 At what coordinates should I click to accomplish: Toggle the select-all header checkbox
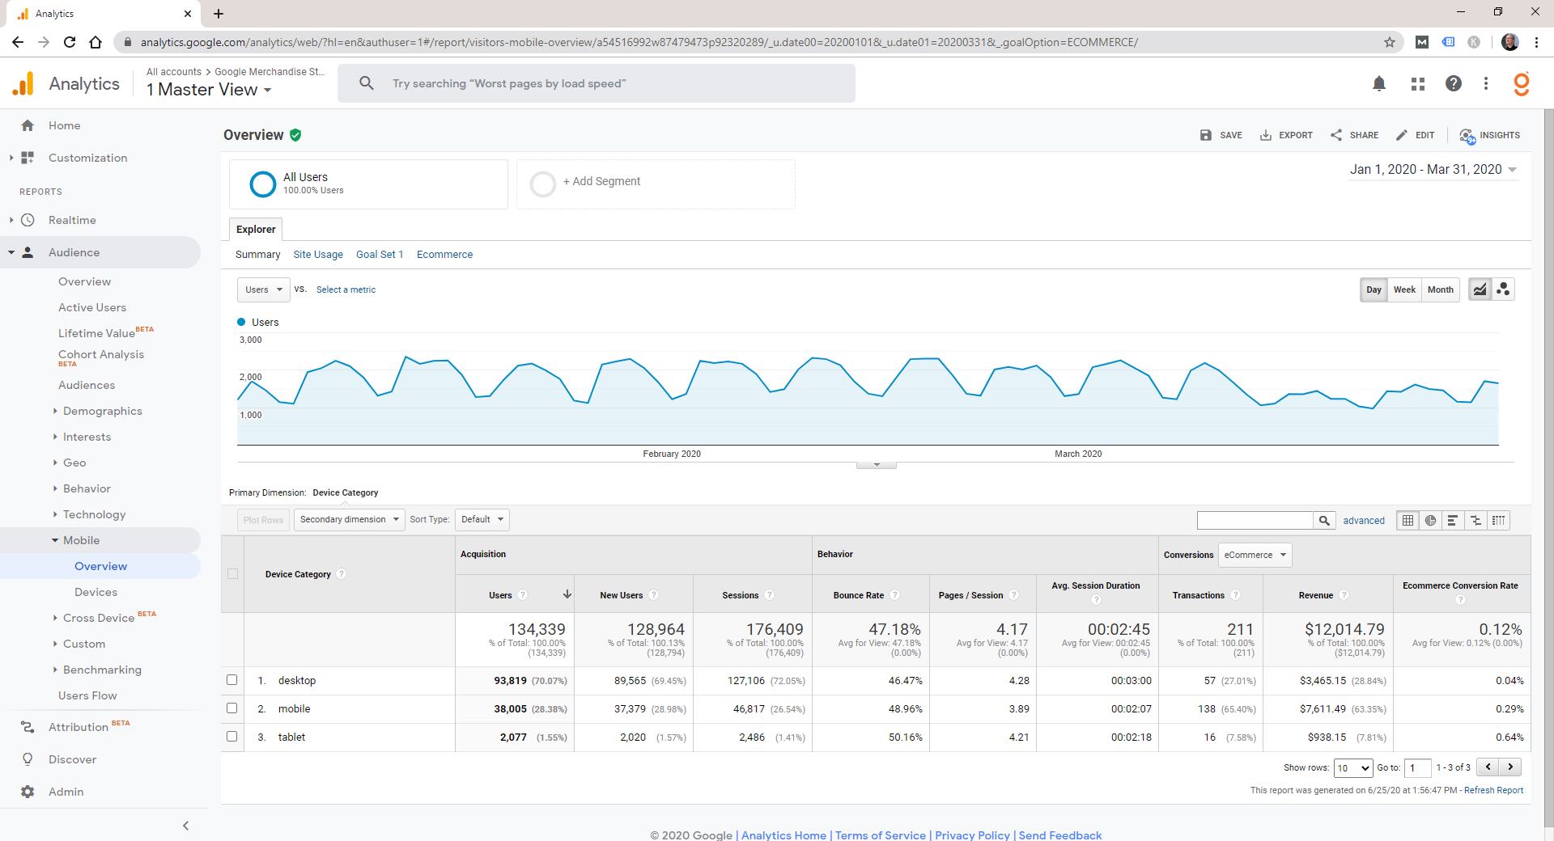click(x=232, y=573)
